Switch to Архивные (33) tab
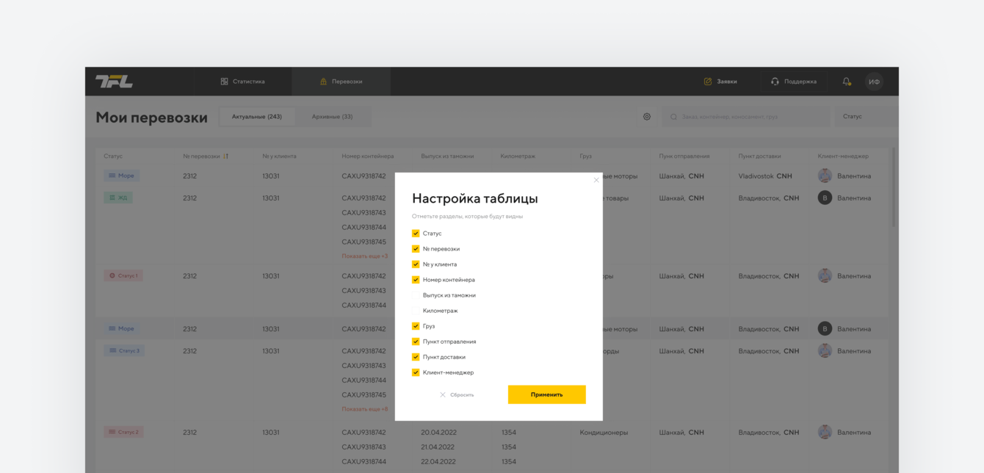The image size is (984, 473). 332,117
